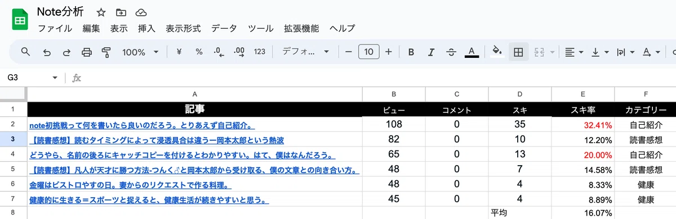Image resolution: width=676 pixels, height=219 pixels.
Task: Open the G3 name box dropdown
Action: pos(55,77)
